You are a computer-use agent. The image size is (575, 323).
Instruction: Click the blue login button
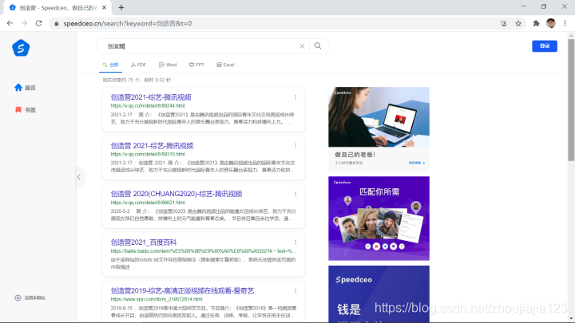click(545, 45)
